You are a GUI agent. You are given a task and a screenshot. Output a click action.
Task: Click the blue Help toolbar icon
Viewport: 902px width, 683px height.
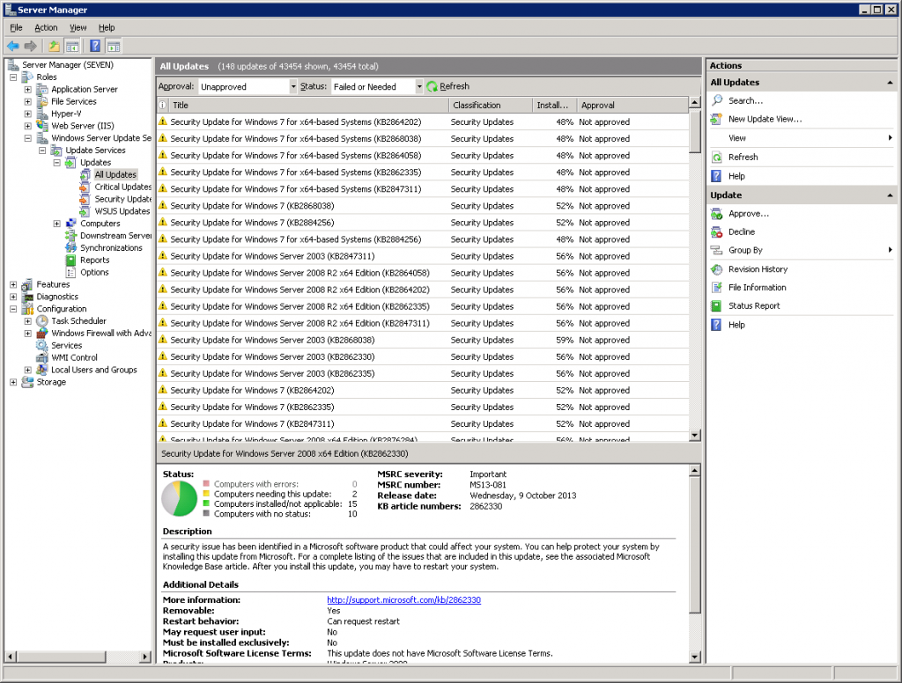[x=95, y=46]
